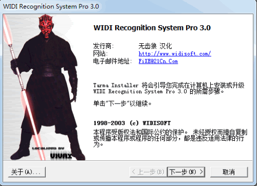Screen dimensions: 257x186
Task: Open the FiXE@21Cn.Com email link
Action: pyautogui.click(x=158, y=61)
